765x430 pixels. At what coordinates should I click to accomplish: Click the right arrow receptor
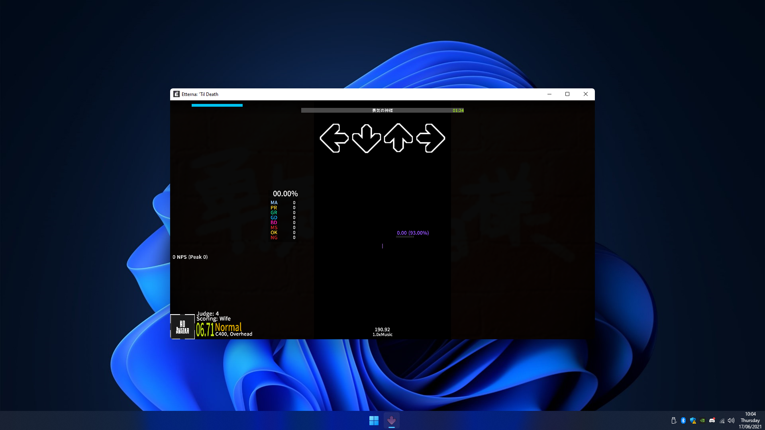pos(431,139)
